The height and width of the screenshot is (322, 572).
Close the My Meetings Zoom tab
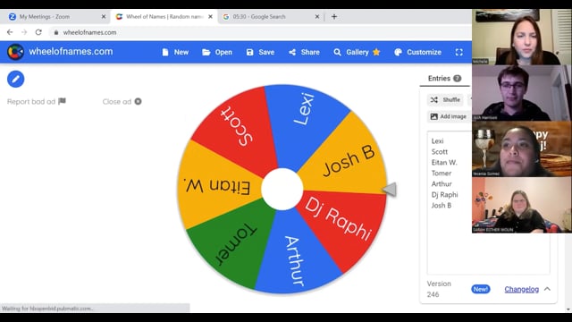coord(104,17)
